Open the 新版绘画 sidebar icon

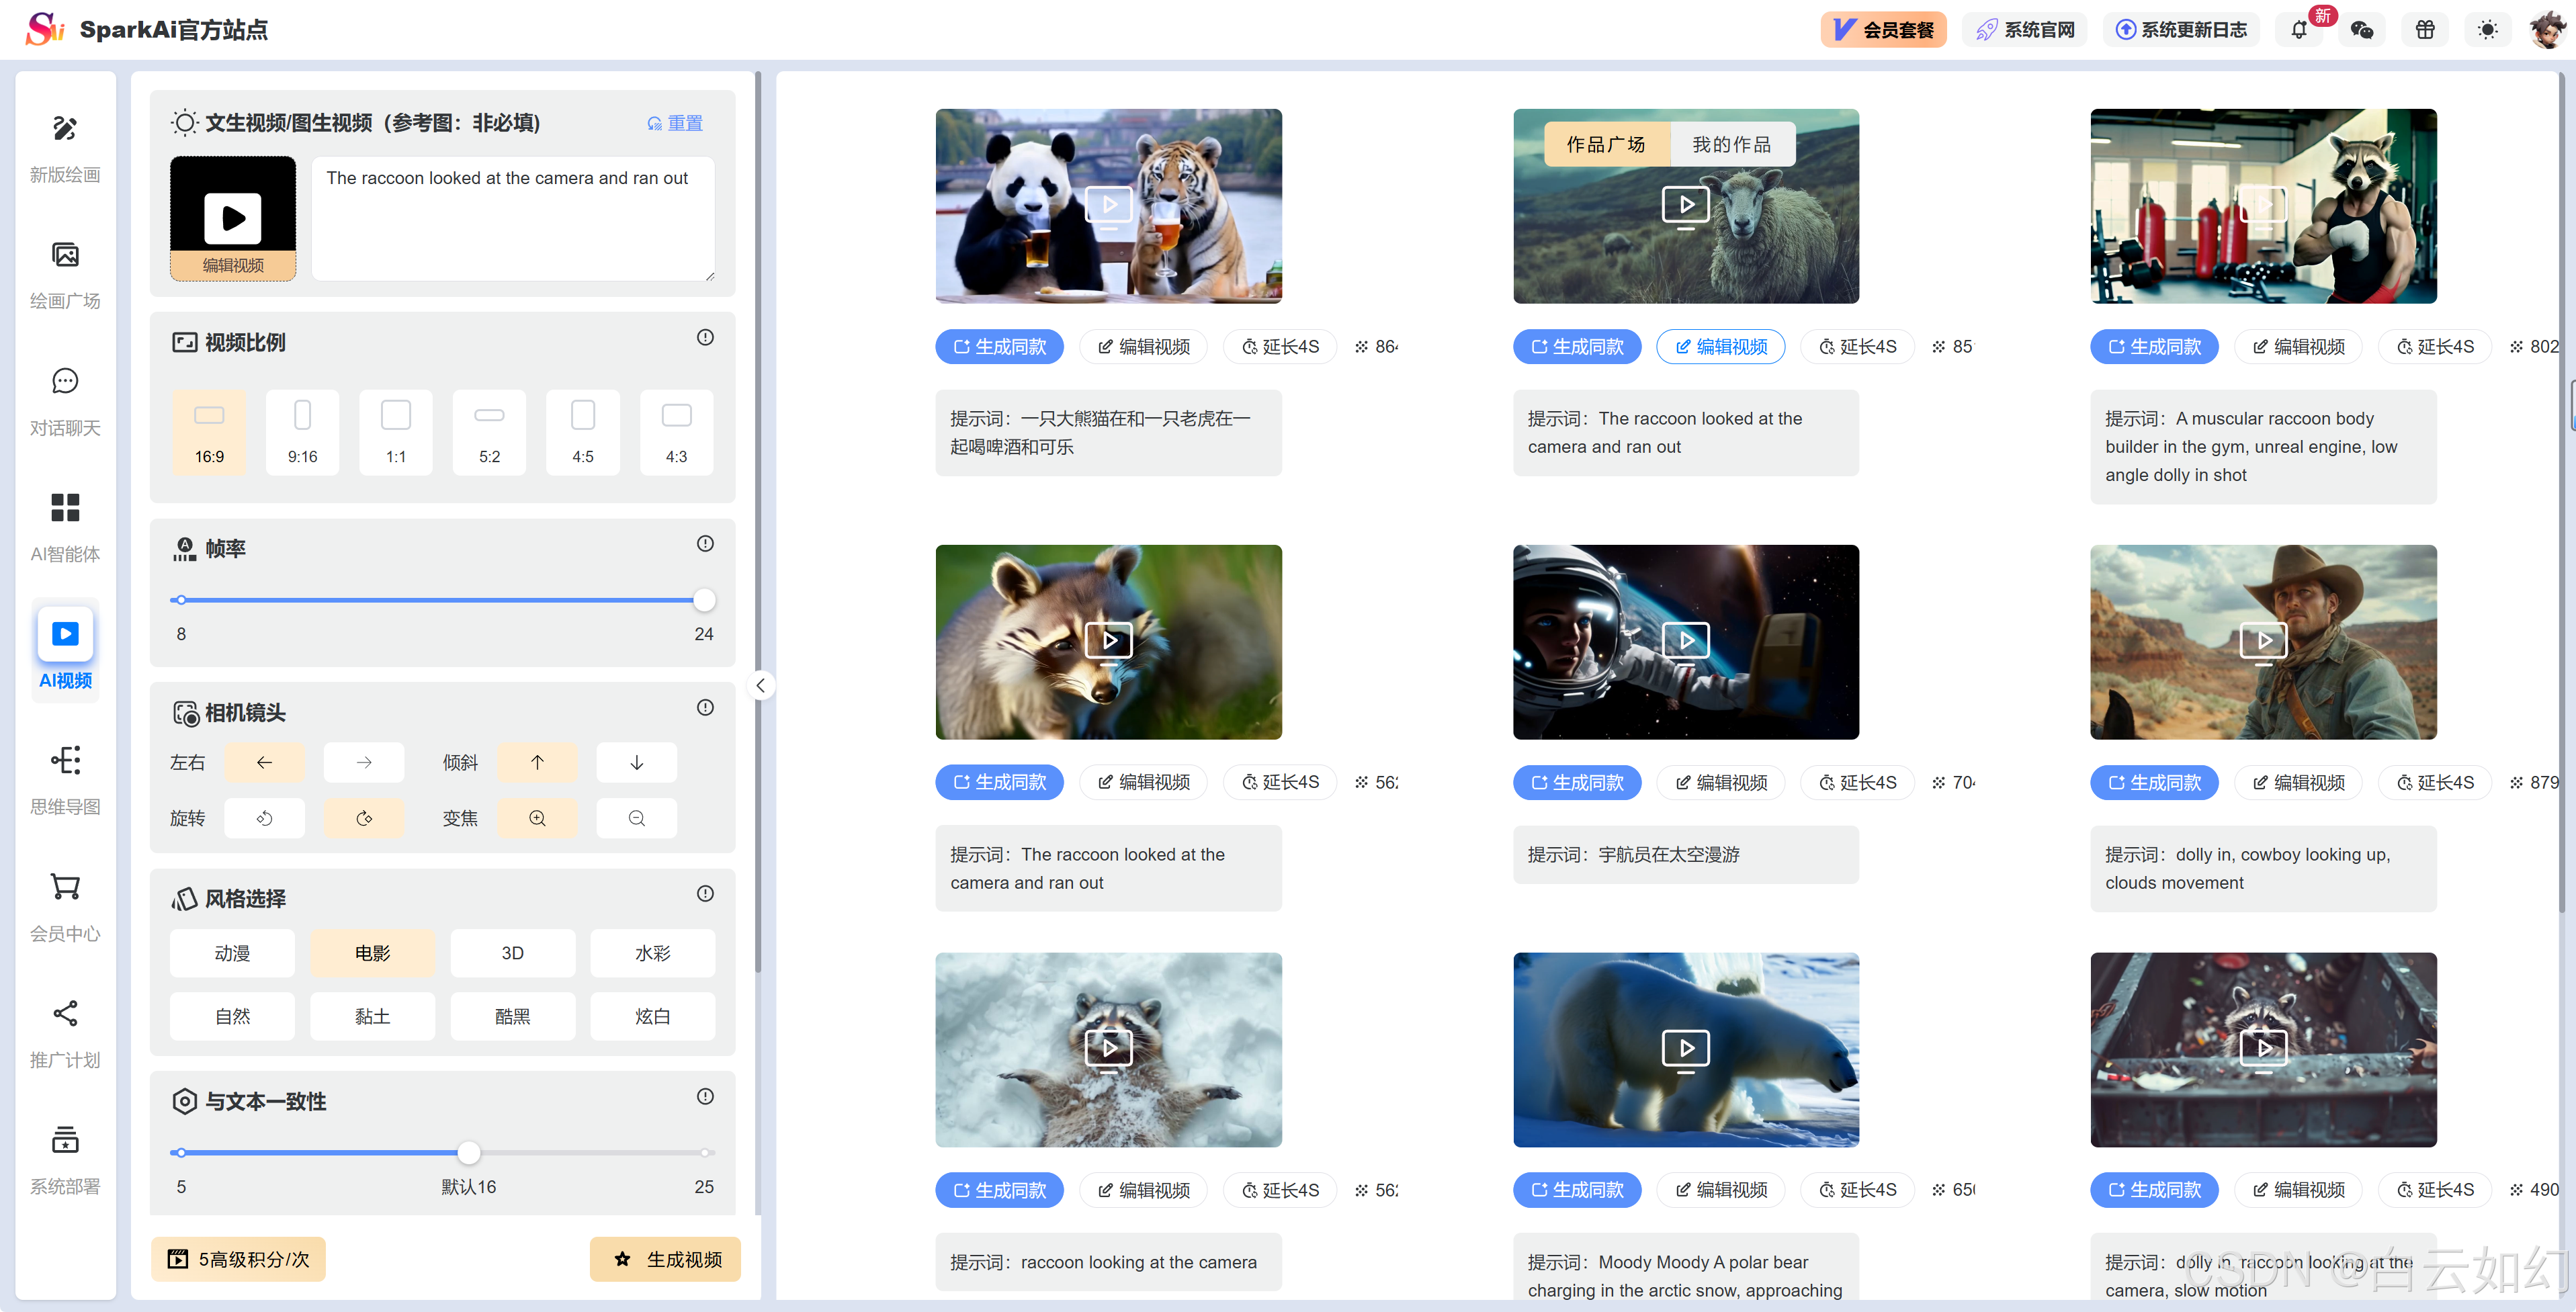[x=65, y=130]
